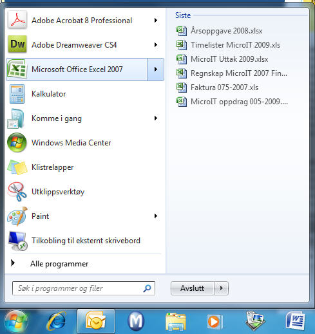The width and height of the screenshot is (315, 334).
Task: Start Utklippsverktøy snipping tool icon
Action: [x=17, y=192]
